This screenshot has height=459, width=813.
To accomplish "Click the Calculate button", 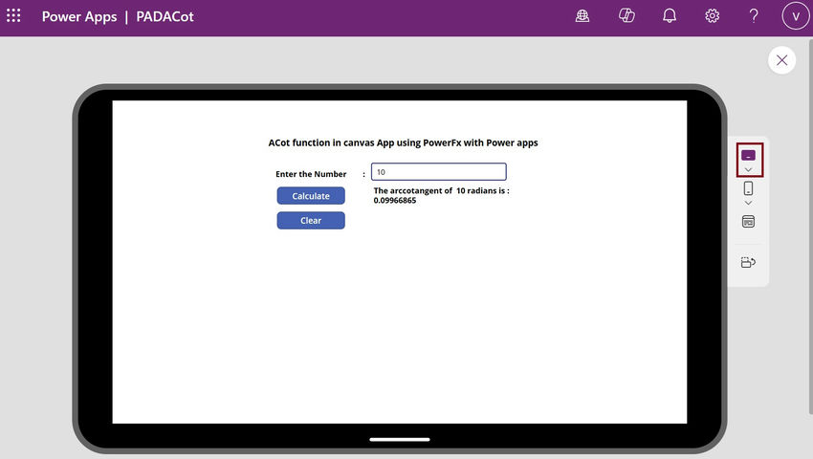I will coord(311,196).
